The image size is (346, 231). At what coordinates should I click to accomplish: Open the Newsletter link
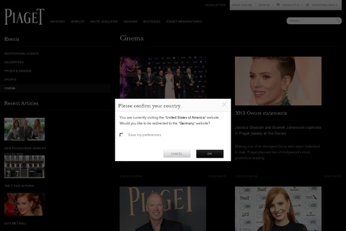tap(215, 5)
